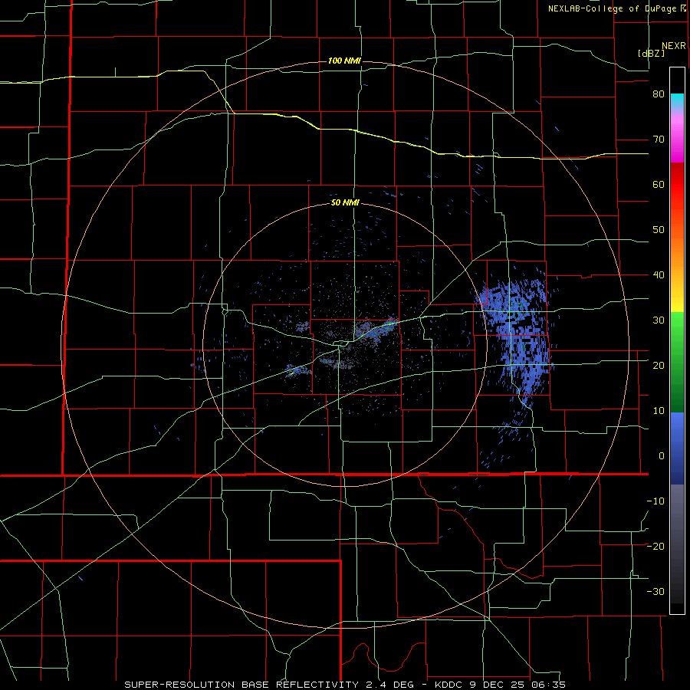Click the 20 dBZ scale value
690x690 pixels.
[659, 365]
